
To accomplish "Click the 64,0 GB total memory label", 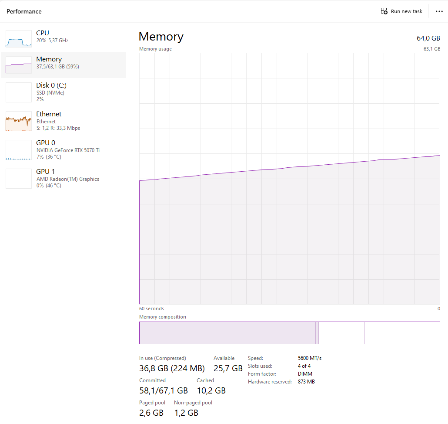I will pos(428,38).
